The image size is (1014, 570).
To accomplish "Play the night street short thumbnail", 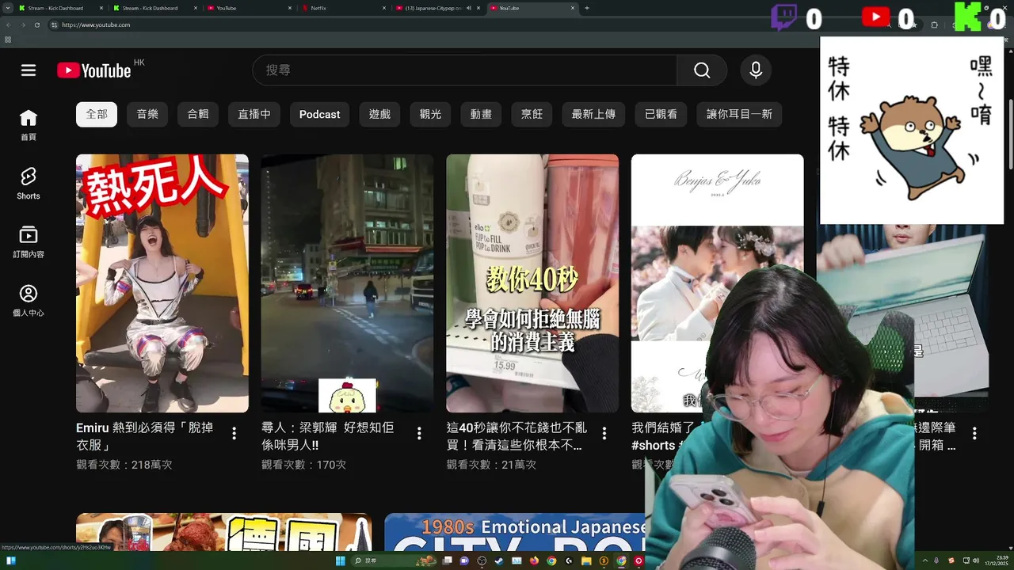I will point(347,283).
